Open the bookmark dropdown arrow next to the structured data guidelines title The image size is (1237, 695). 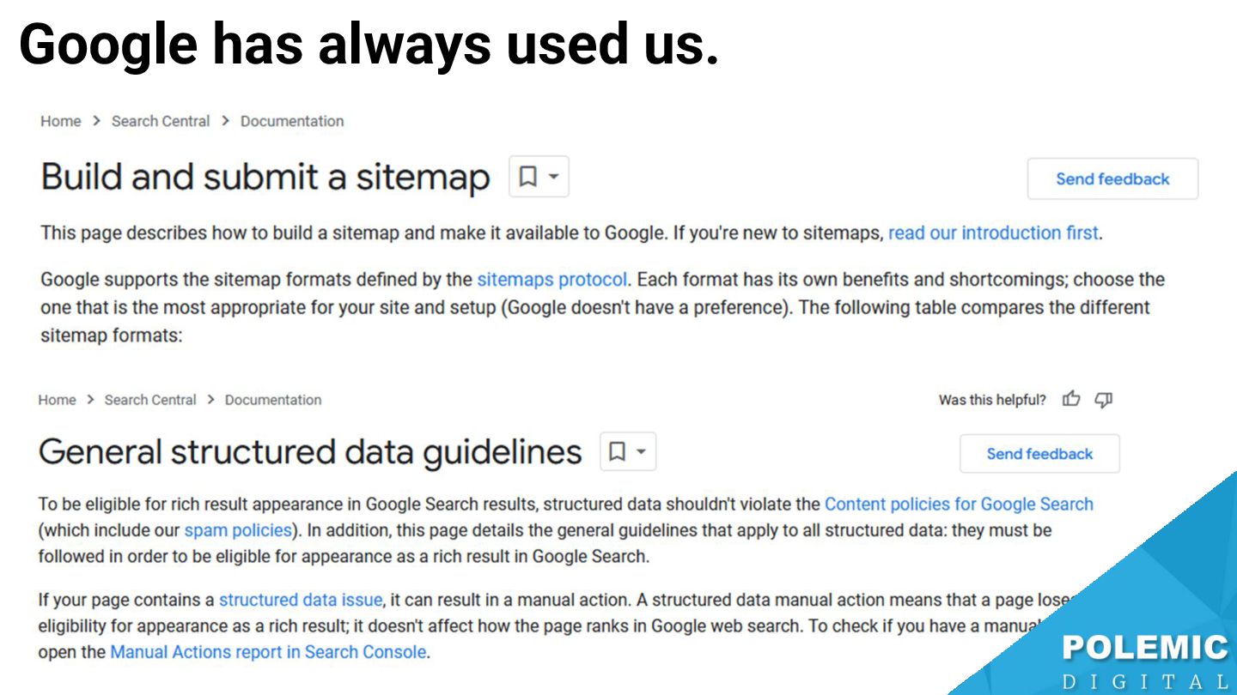(x=641, y=451)
